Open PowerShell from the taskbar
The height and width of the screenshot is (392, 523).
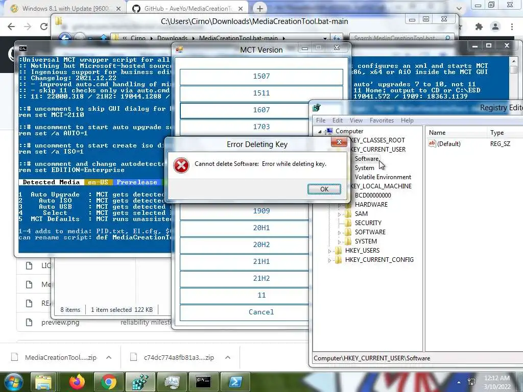tap(235, 382)
